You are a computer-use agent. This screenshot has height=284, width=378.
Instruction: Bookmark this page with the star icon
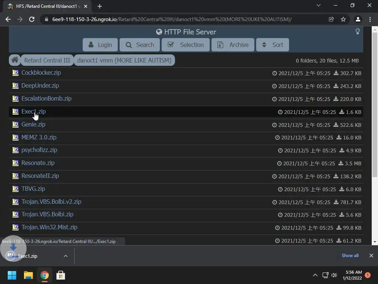pos(343,19)
